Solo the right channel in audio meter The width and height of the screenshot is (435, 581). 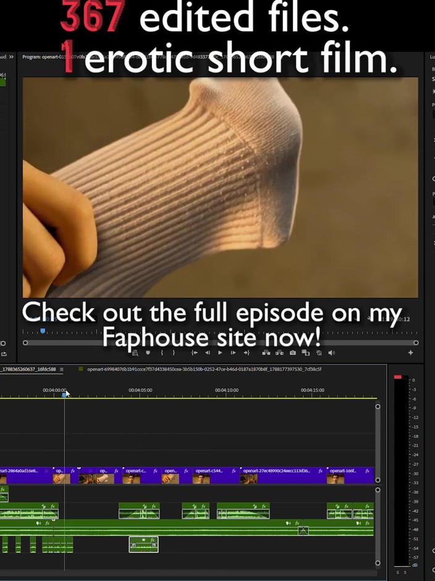click(405, 572)
